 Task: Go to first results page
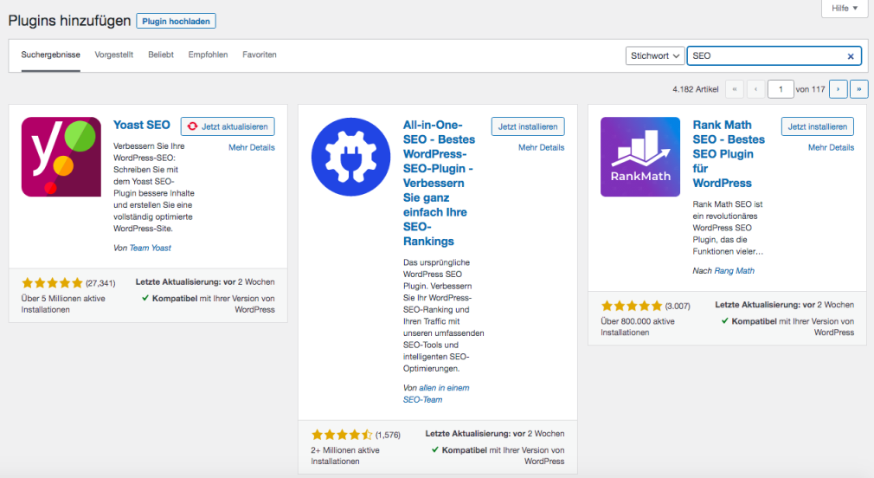pyautogui.click(x=735, y=89)
